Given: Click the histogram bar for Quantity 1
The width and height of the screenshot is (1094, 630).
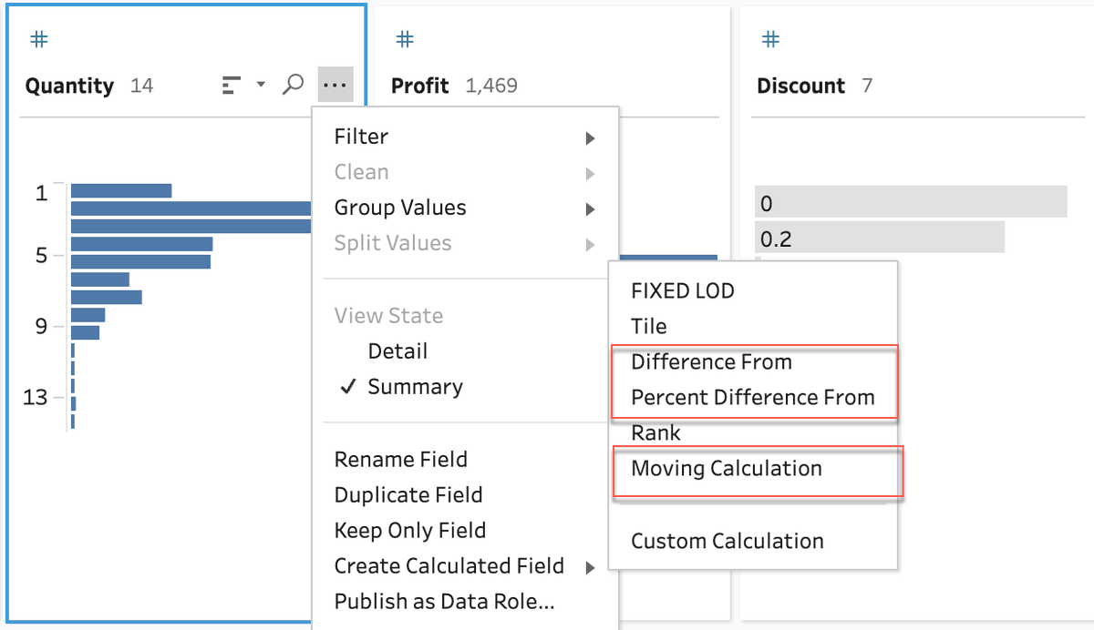Looking at the screenshot, I should [121, 190].
